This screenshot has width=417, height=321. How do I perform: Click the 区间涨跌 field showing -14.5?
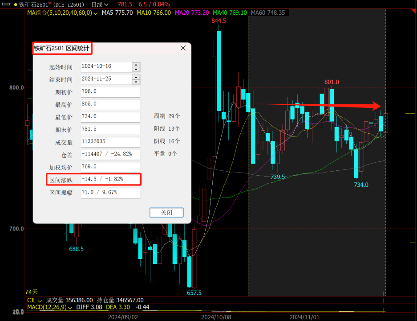pyautogui.click(x=110, y=180)
